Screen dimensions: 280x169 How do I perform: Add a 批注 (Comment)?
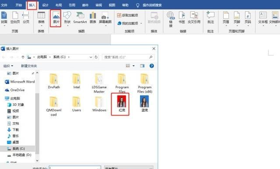[x=210, y=18]
